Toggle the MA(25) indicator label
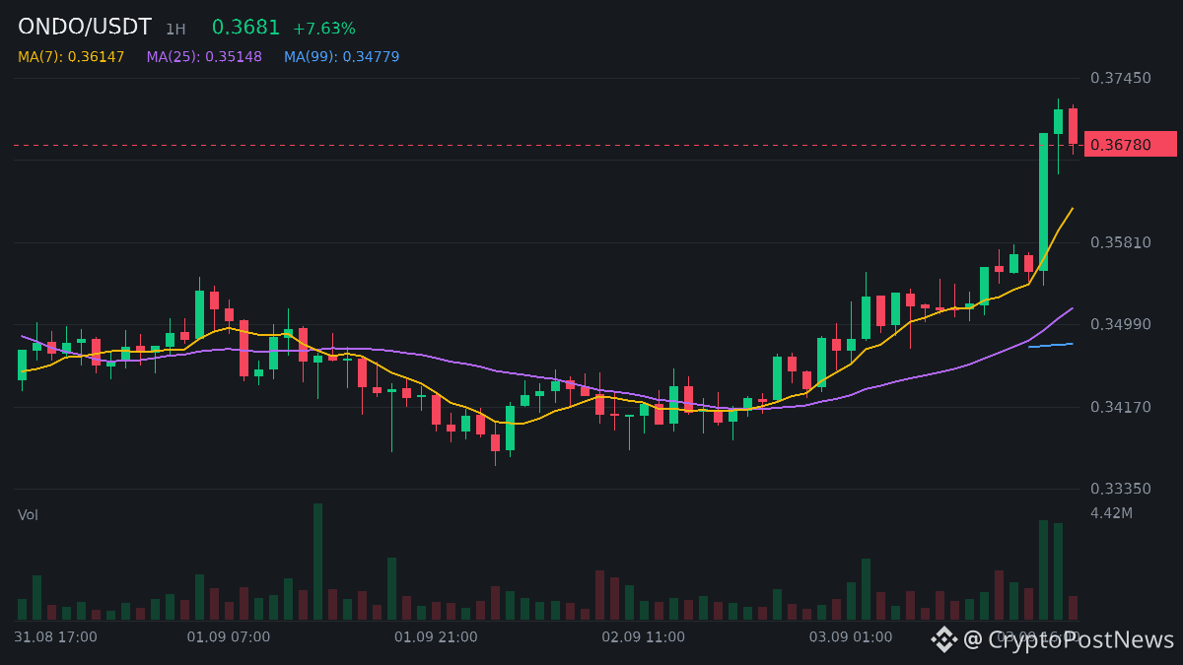 point(204,57)
